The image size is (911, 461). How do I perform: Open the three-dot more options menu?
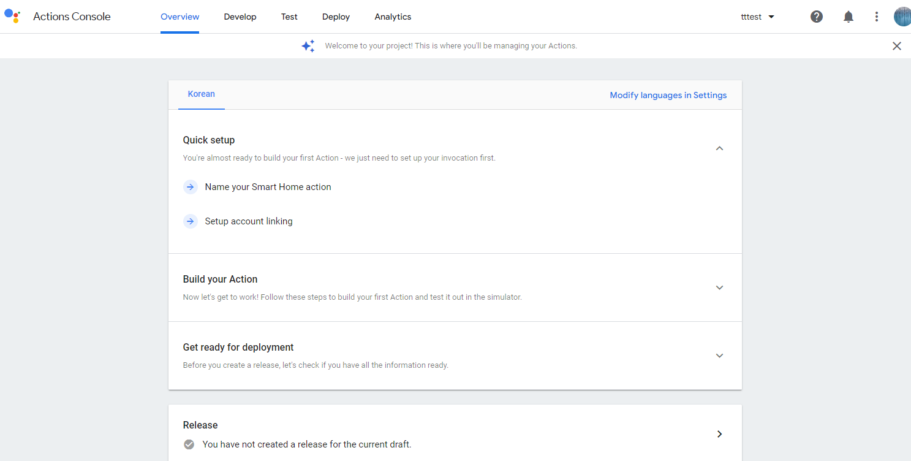[x=877, y=17]
